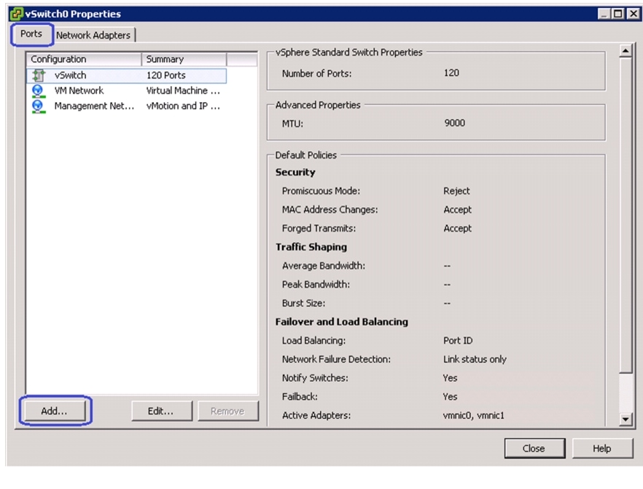
Task: Click the Number of Ports value 120
Action: point(451,73)
